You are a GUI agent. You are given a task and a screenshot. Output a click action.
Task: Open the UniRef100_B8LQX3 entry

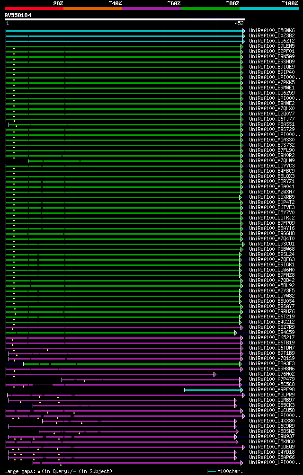[x=272, y=176]
